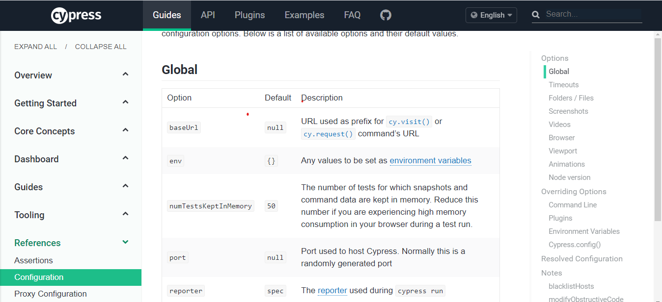
Task: Toggle the Dashboard section chevron
Action: point(125,158)
